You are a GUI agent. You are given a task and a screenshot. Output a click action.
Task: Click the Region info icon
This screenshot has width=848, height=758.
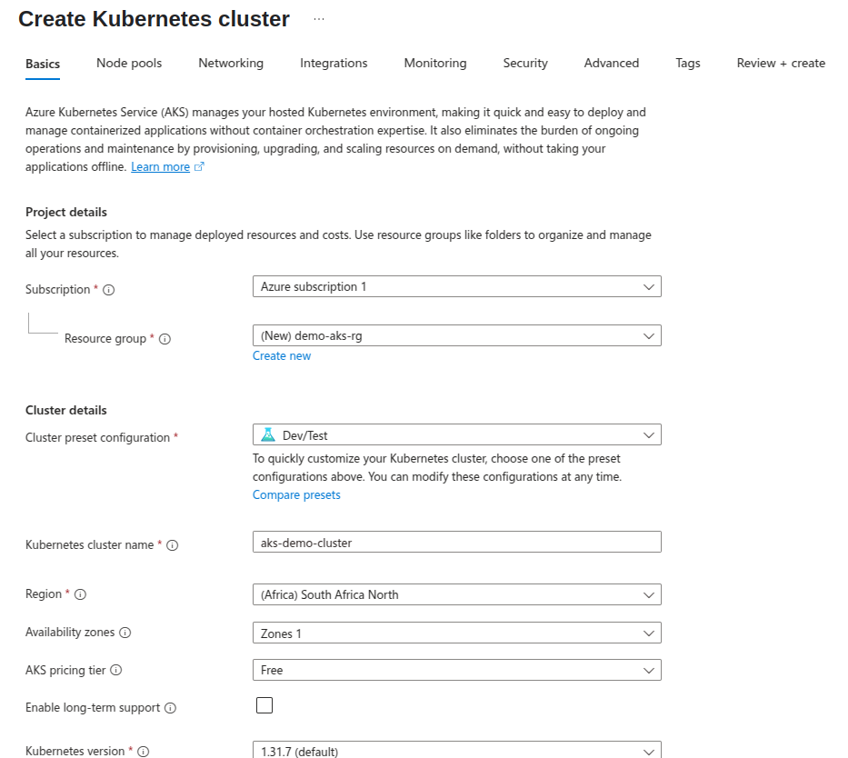pos(80,594)
